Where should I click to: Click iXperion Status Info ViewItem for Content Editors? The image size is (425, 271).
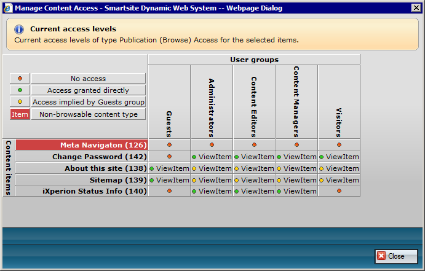[254, 191]
